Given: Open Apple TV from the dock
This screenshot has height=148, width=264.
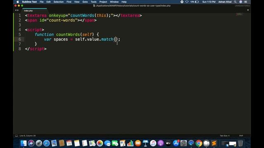Looking at the screenshot, I should coord(168,143).
